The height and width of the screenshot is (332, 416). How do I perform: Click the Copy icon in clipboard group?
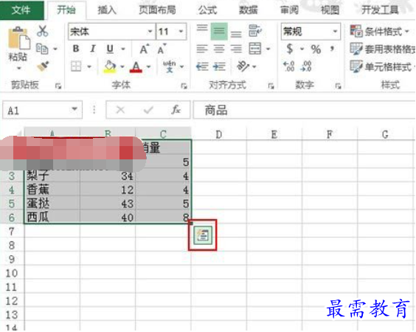click(42, 49)
